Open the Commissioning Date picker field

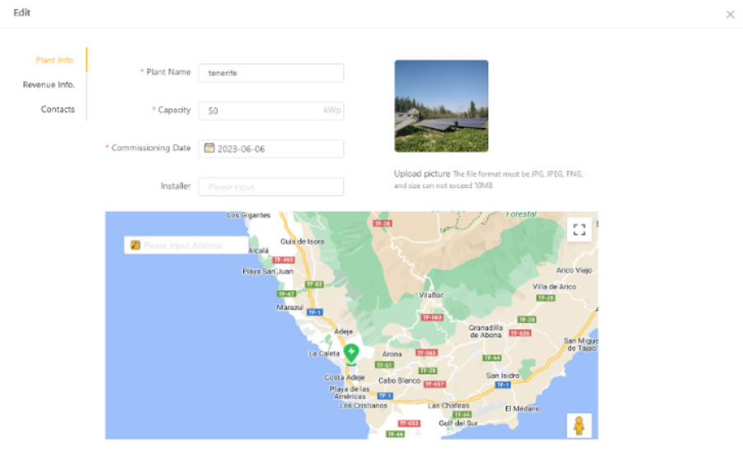coord(271,148)
